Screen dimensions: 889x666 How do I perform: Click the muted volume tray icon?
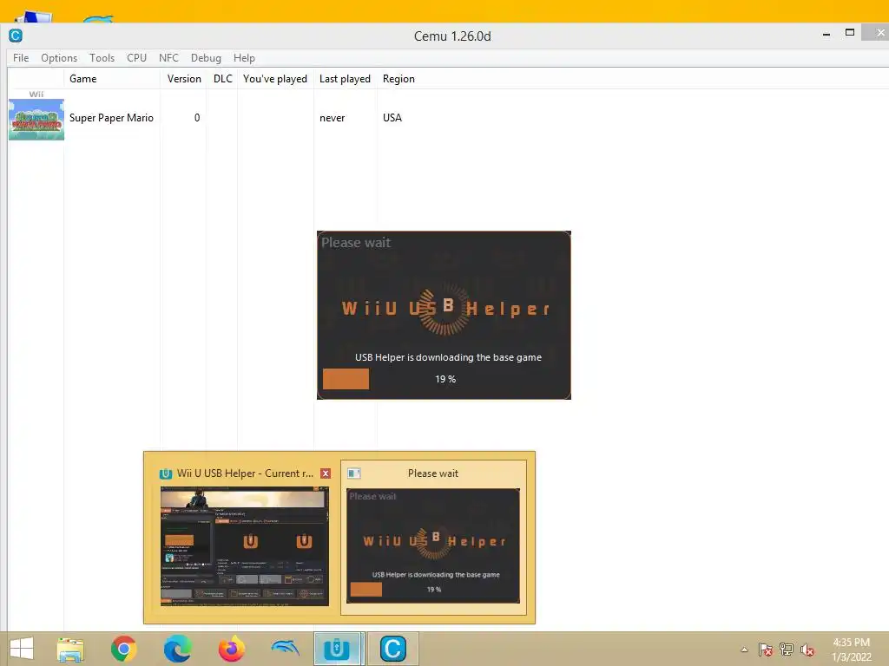[807, 650]
